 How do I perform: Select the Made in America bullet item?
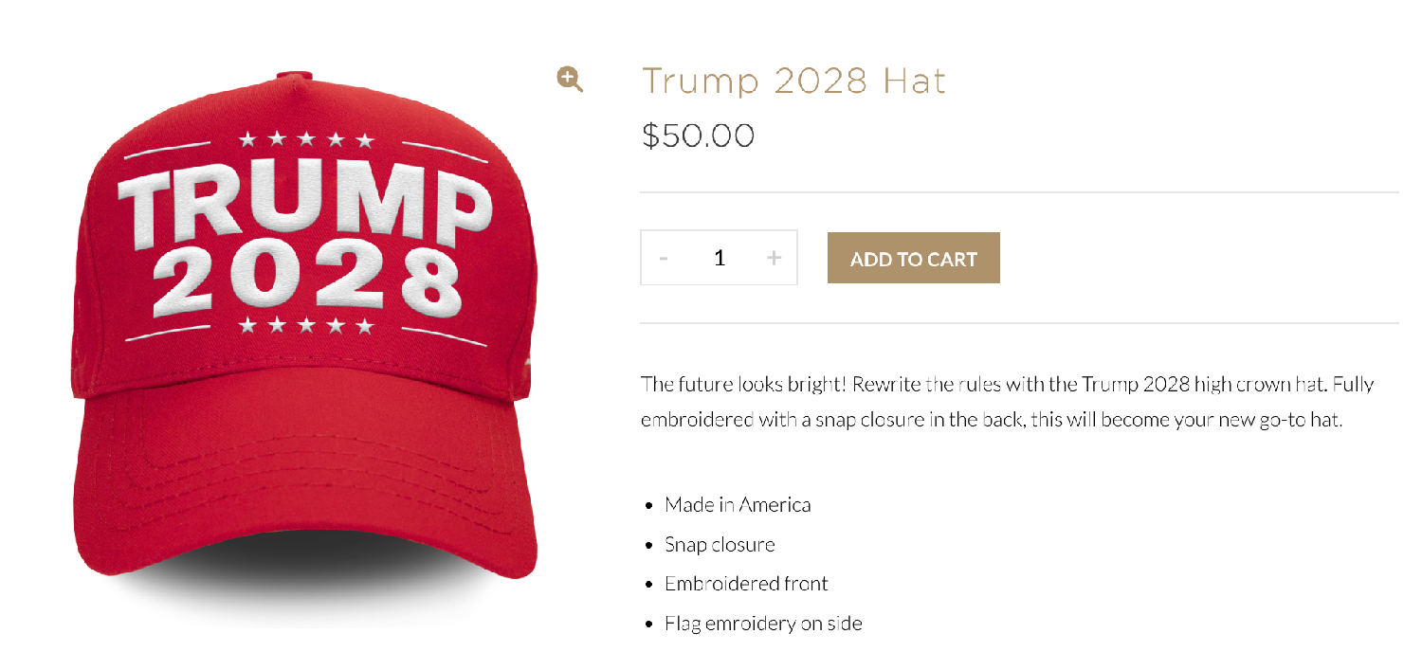(x=738, y=504)
